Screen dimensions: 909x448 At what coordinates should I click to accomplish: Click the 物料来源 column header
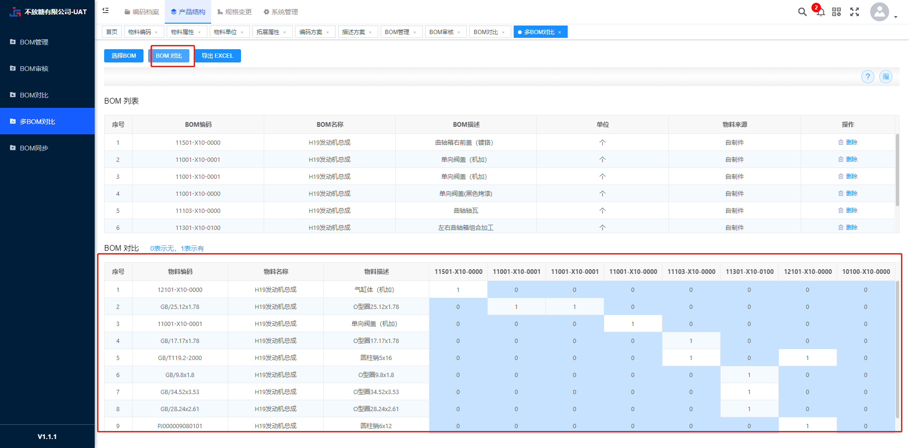(x=735, y=124)
